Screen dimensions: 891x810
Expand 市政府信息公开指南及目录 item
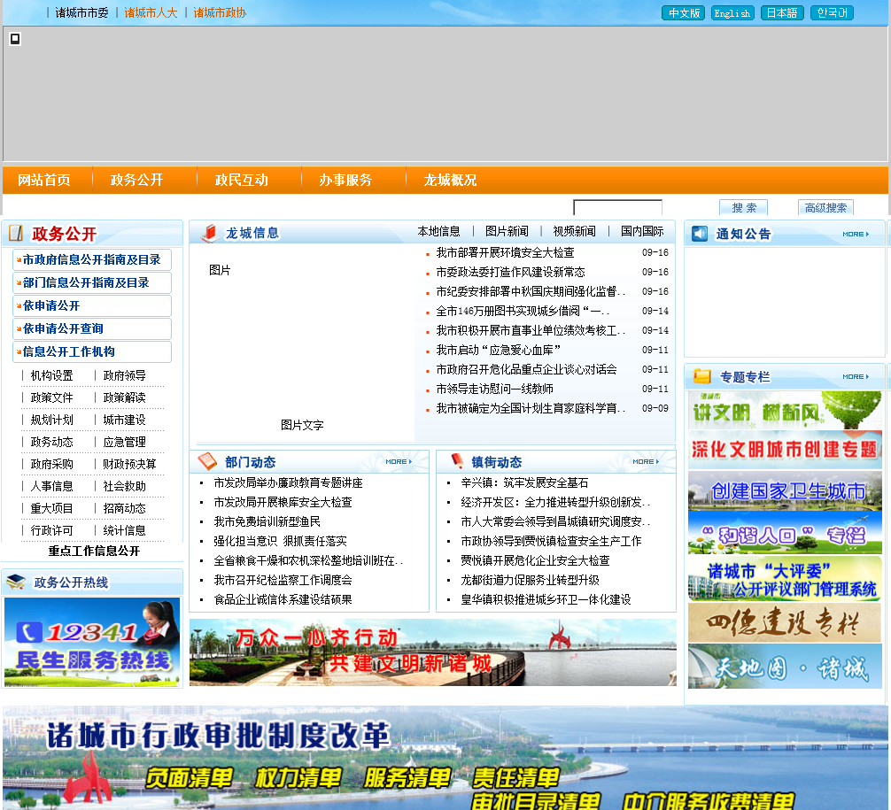click(x=91, y=259)
